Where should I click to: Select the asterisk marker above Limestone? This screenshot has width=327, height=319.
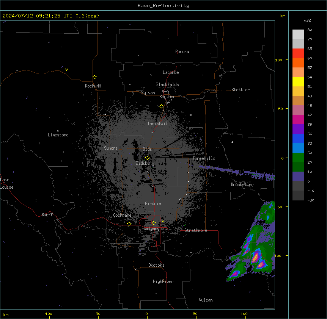58,131
